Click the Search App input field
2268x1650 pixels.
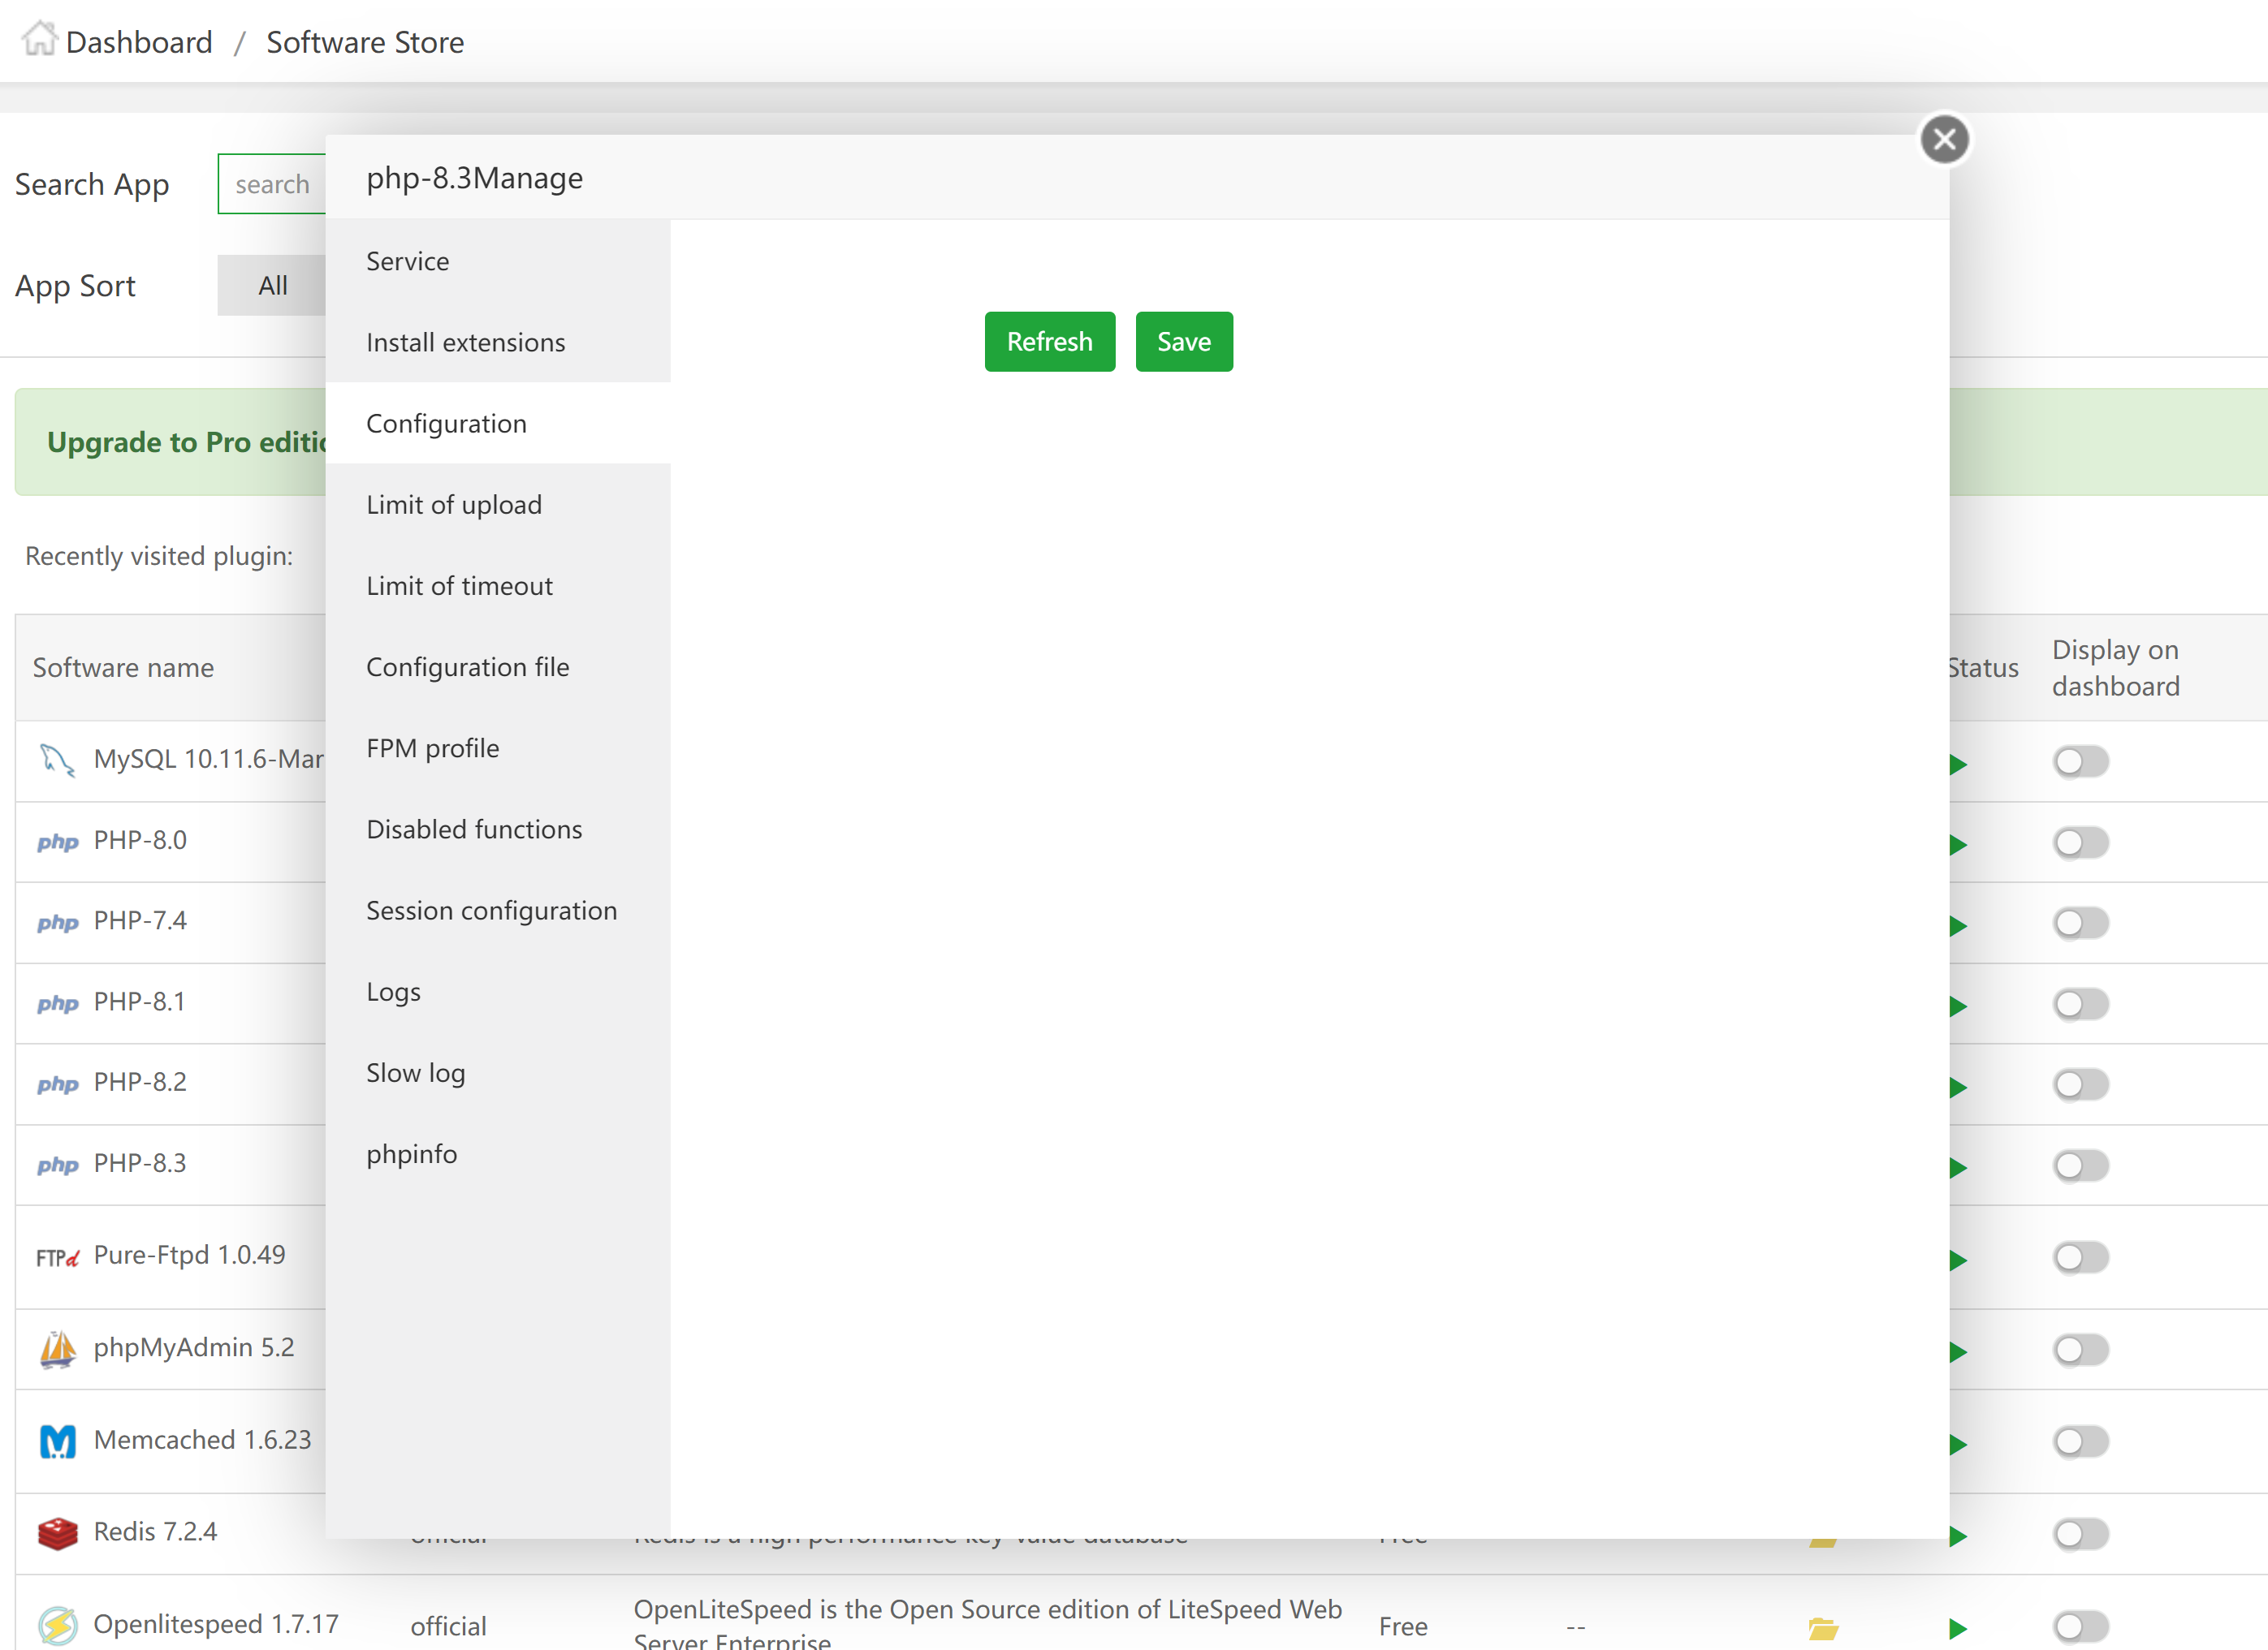[272, 184]
